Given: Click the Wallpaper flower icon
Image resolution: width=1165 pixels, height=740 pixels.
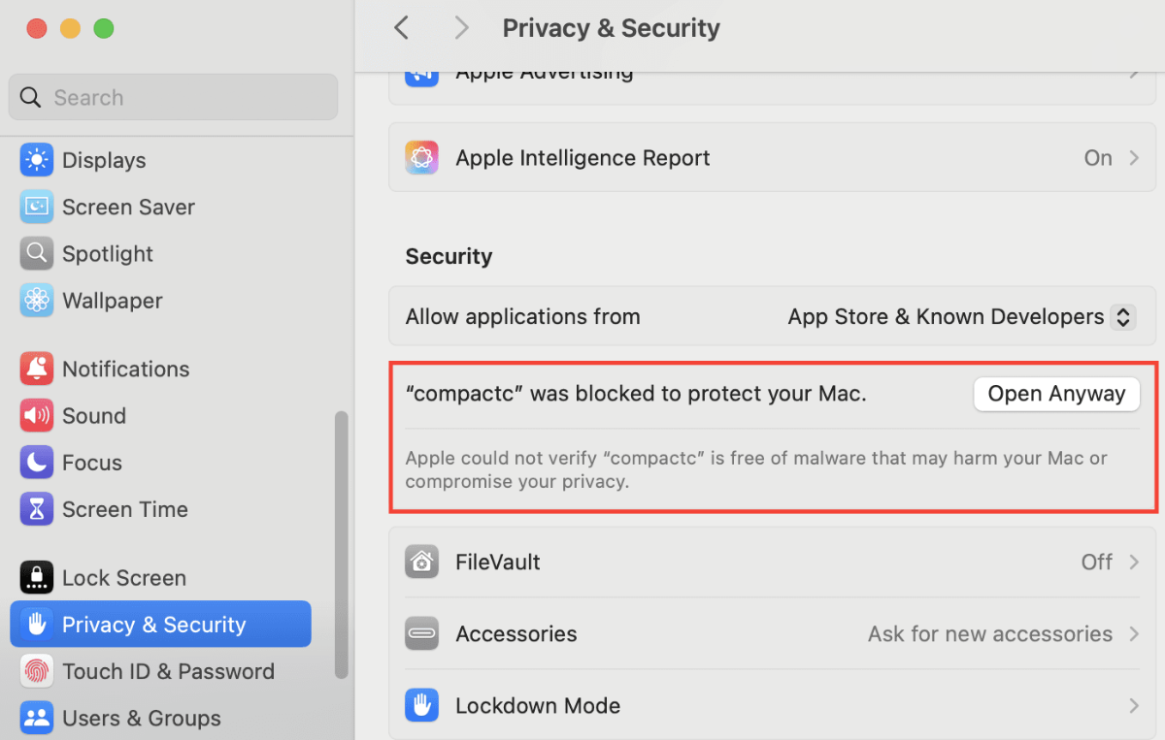Looking at the screenshot, I should point(36,301).
